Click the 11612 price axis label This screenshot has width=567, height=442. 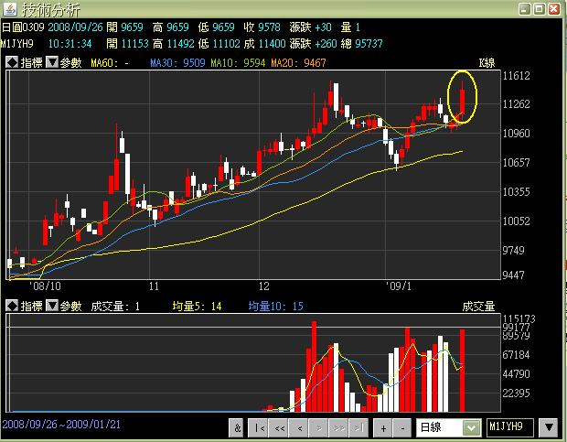[516, 76]
